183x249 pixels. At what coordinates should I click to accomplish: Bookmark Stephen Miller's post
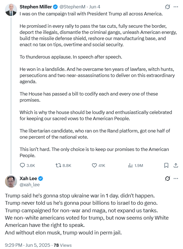(166, 165)
